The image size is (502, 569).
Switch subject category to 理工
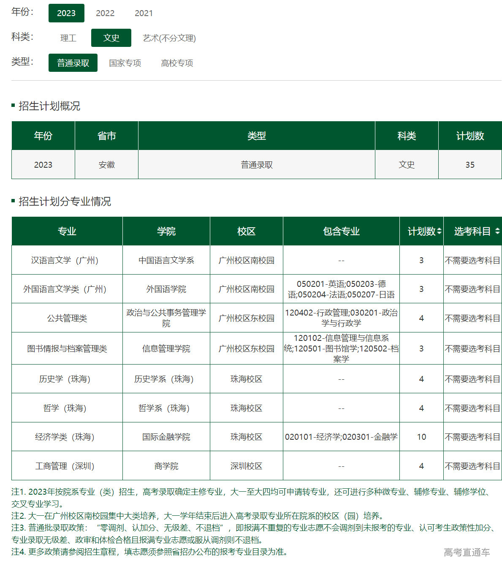tap(68, 38)
